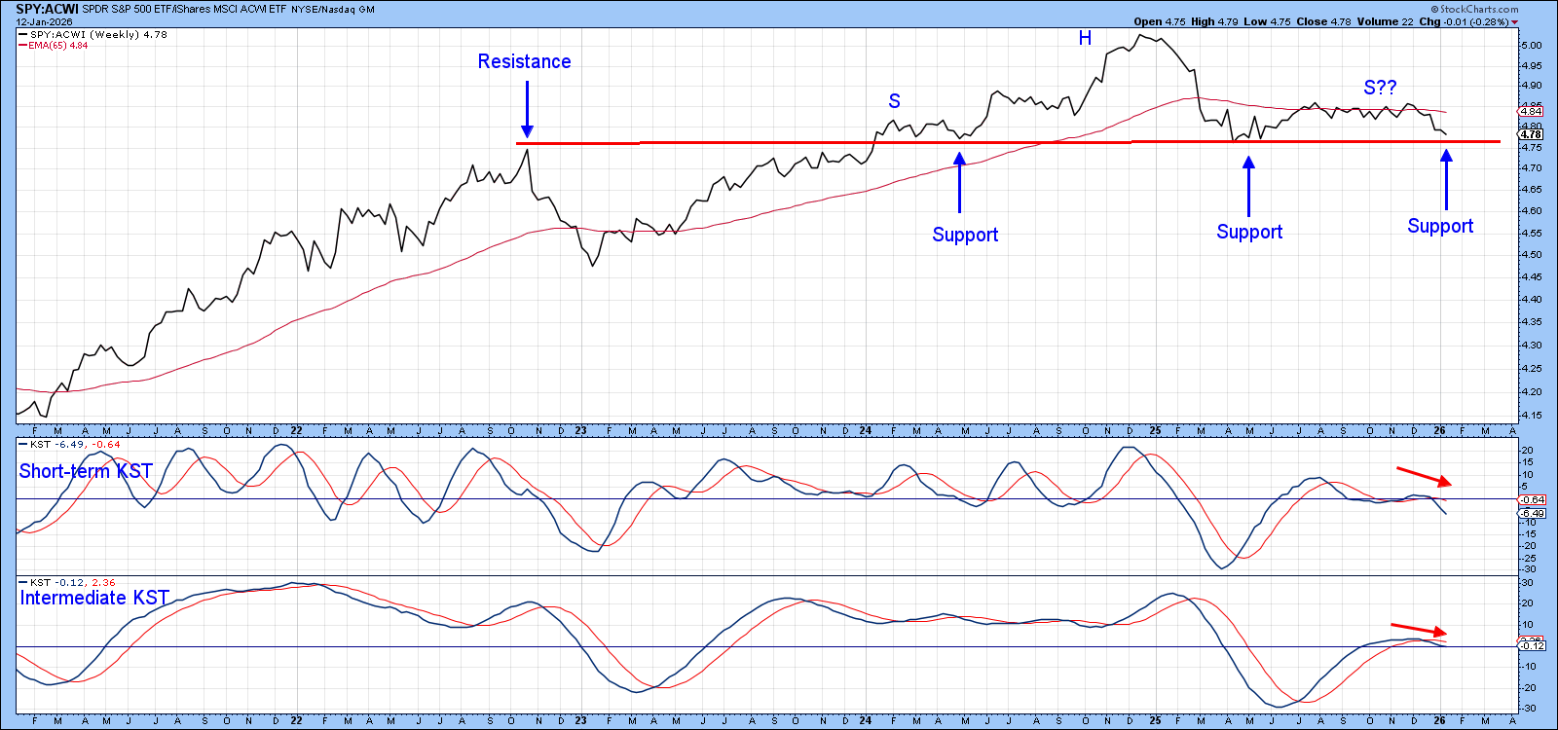Click the 4.50 price axis label
1558x730 pixels.
pos(1531,255)
